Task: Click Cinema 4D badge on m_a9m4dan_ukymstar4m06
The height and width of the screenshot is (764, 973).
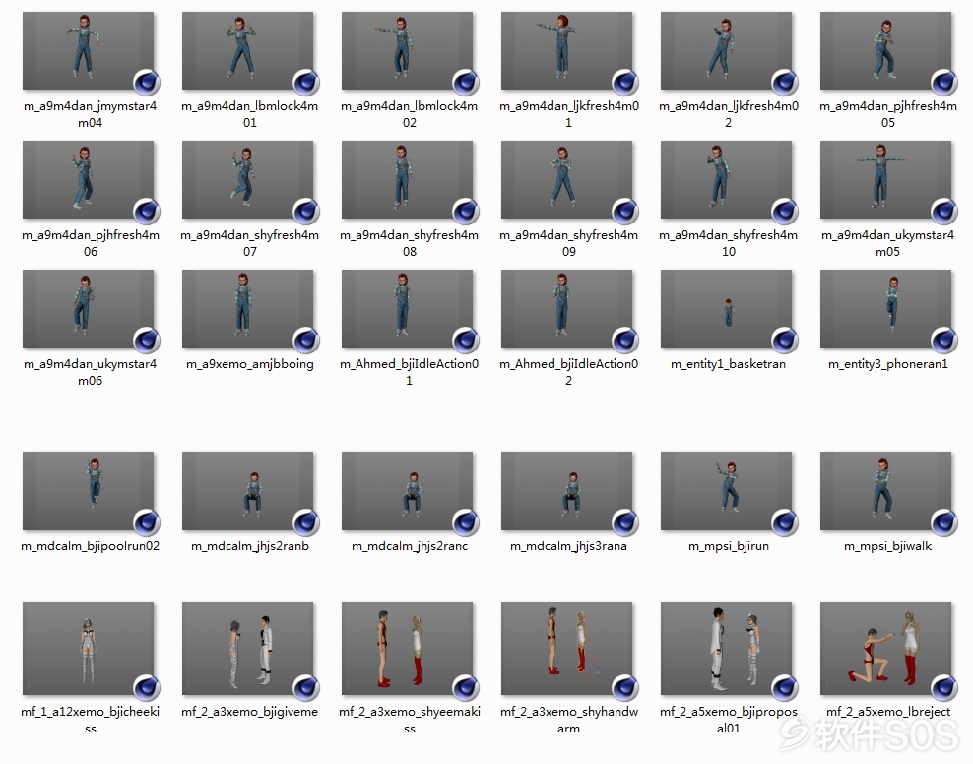Action: (x=147, y=341)
